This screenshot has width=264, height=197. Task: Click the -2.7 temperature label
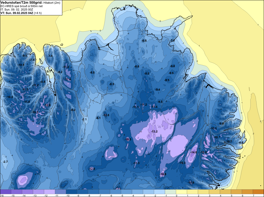tap(5, 162)
